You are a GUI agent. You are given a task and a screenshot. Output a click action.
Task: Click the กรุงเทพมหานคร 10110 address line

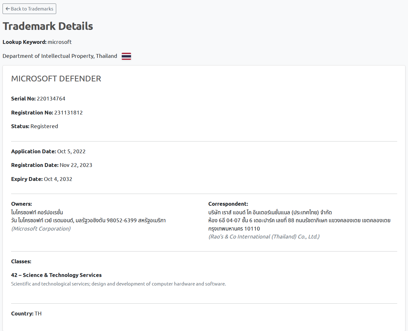[x=234, y=229]
